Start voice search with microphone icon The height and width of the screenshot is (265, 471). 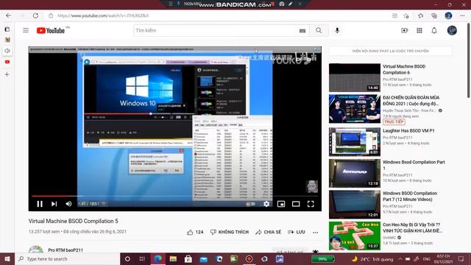337,30
